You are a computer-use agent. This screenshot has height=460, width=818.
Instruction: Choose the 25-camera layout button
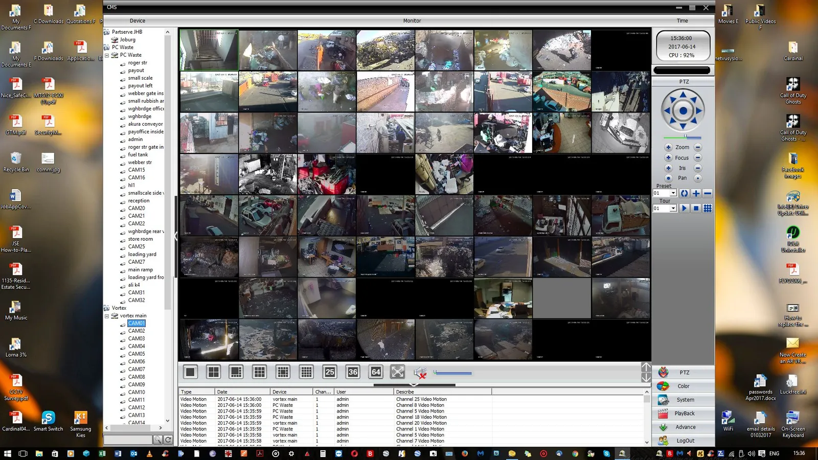click(330, 372)
